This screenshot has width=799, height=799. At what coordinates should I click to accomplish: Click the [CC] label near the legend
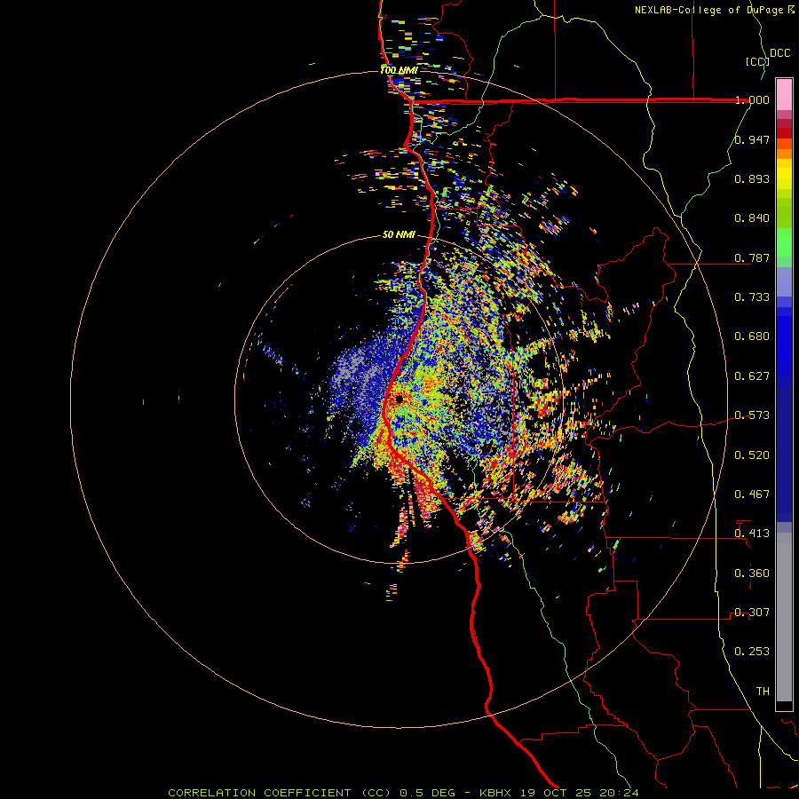point(757,61)
